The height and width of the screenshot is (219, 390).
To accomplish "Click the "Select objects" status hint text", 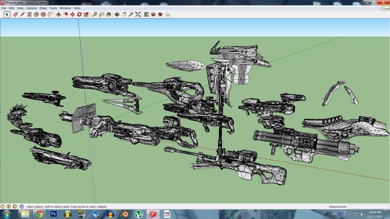I will (x=67, y=206).
